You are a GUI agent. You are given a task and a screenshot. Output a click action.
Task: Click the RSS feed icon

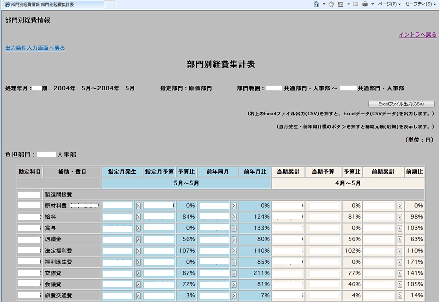coord(340,4)
